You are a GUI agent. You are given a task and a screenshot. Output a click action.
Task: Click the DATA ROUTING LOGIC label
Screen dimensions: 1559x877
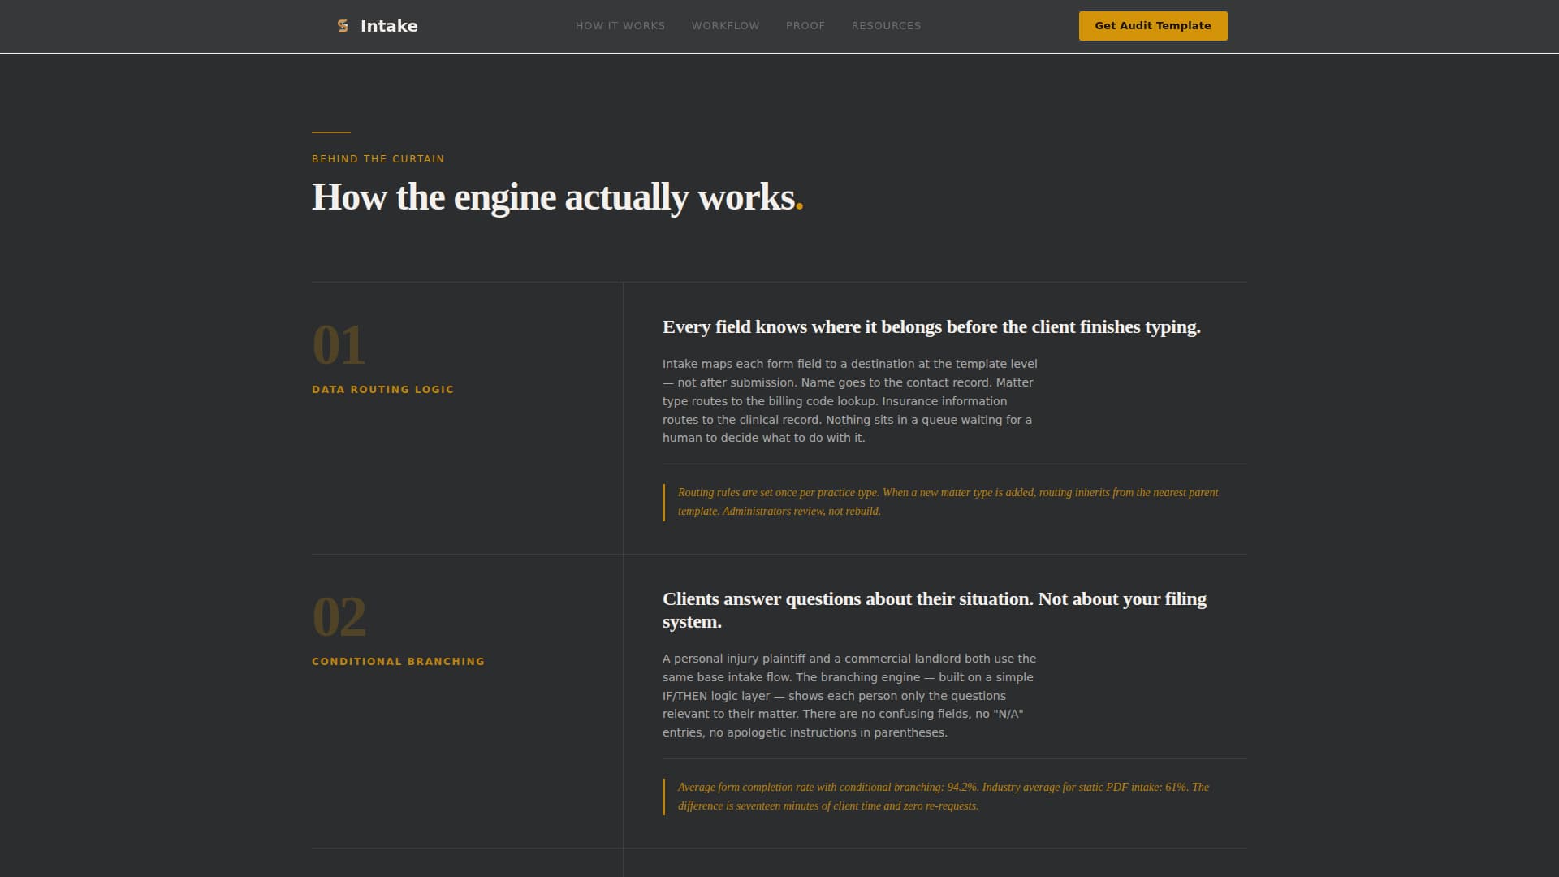(382, 389)
